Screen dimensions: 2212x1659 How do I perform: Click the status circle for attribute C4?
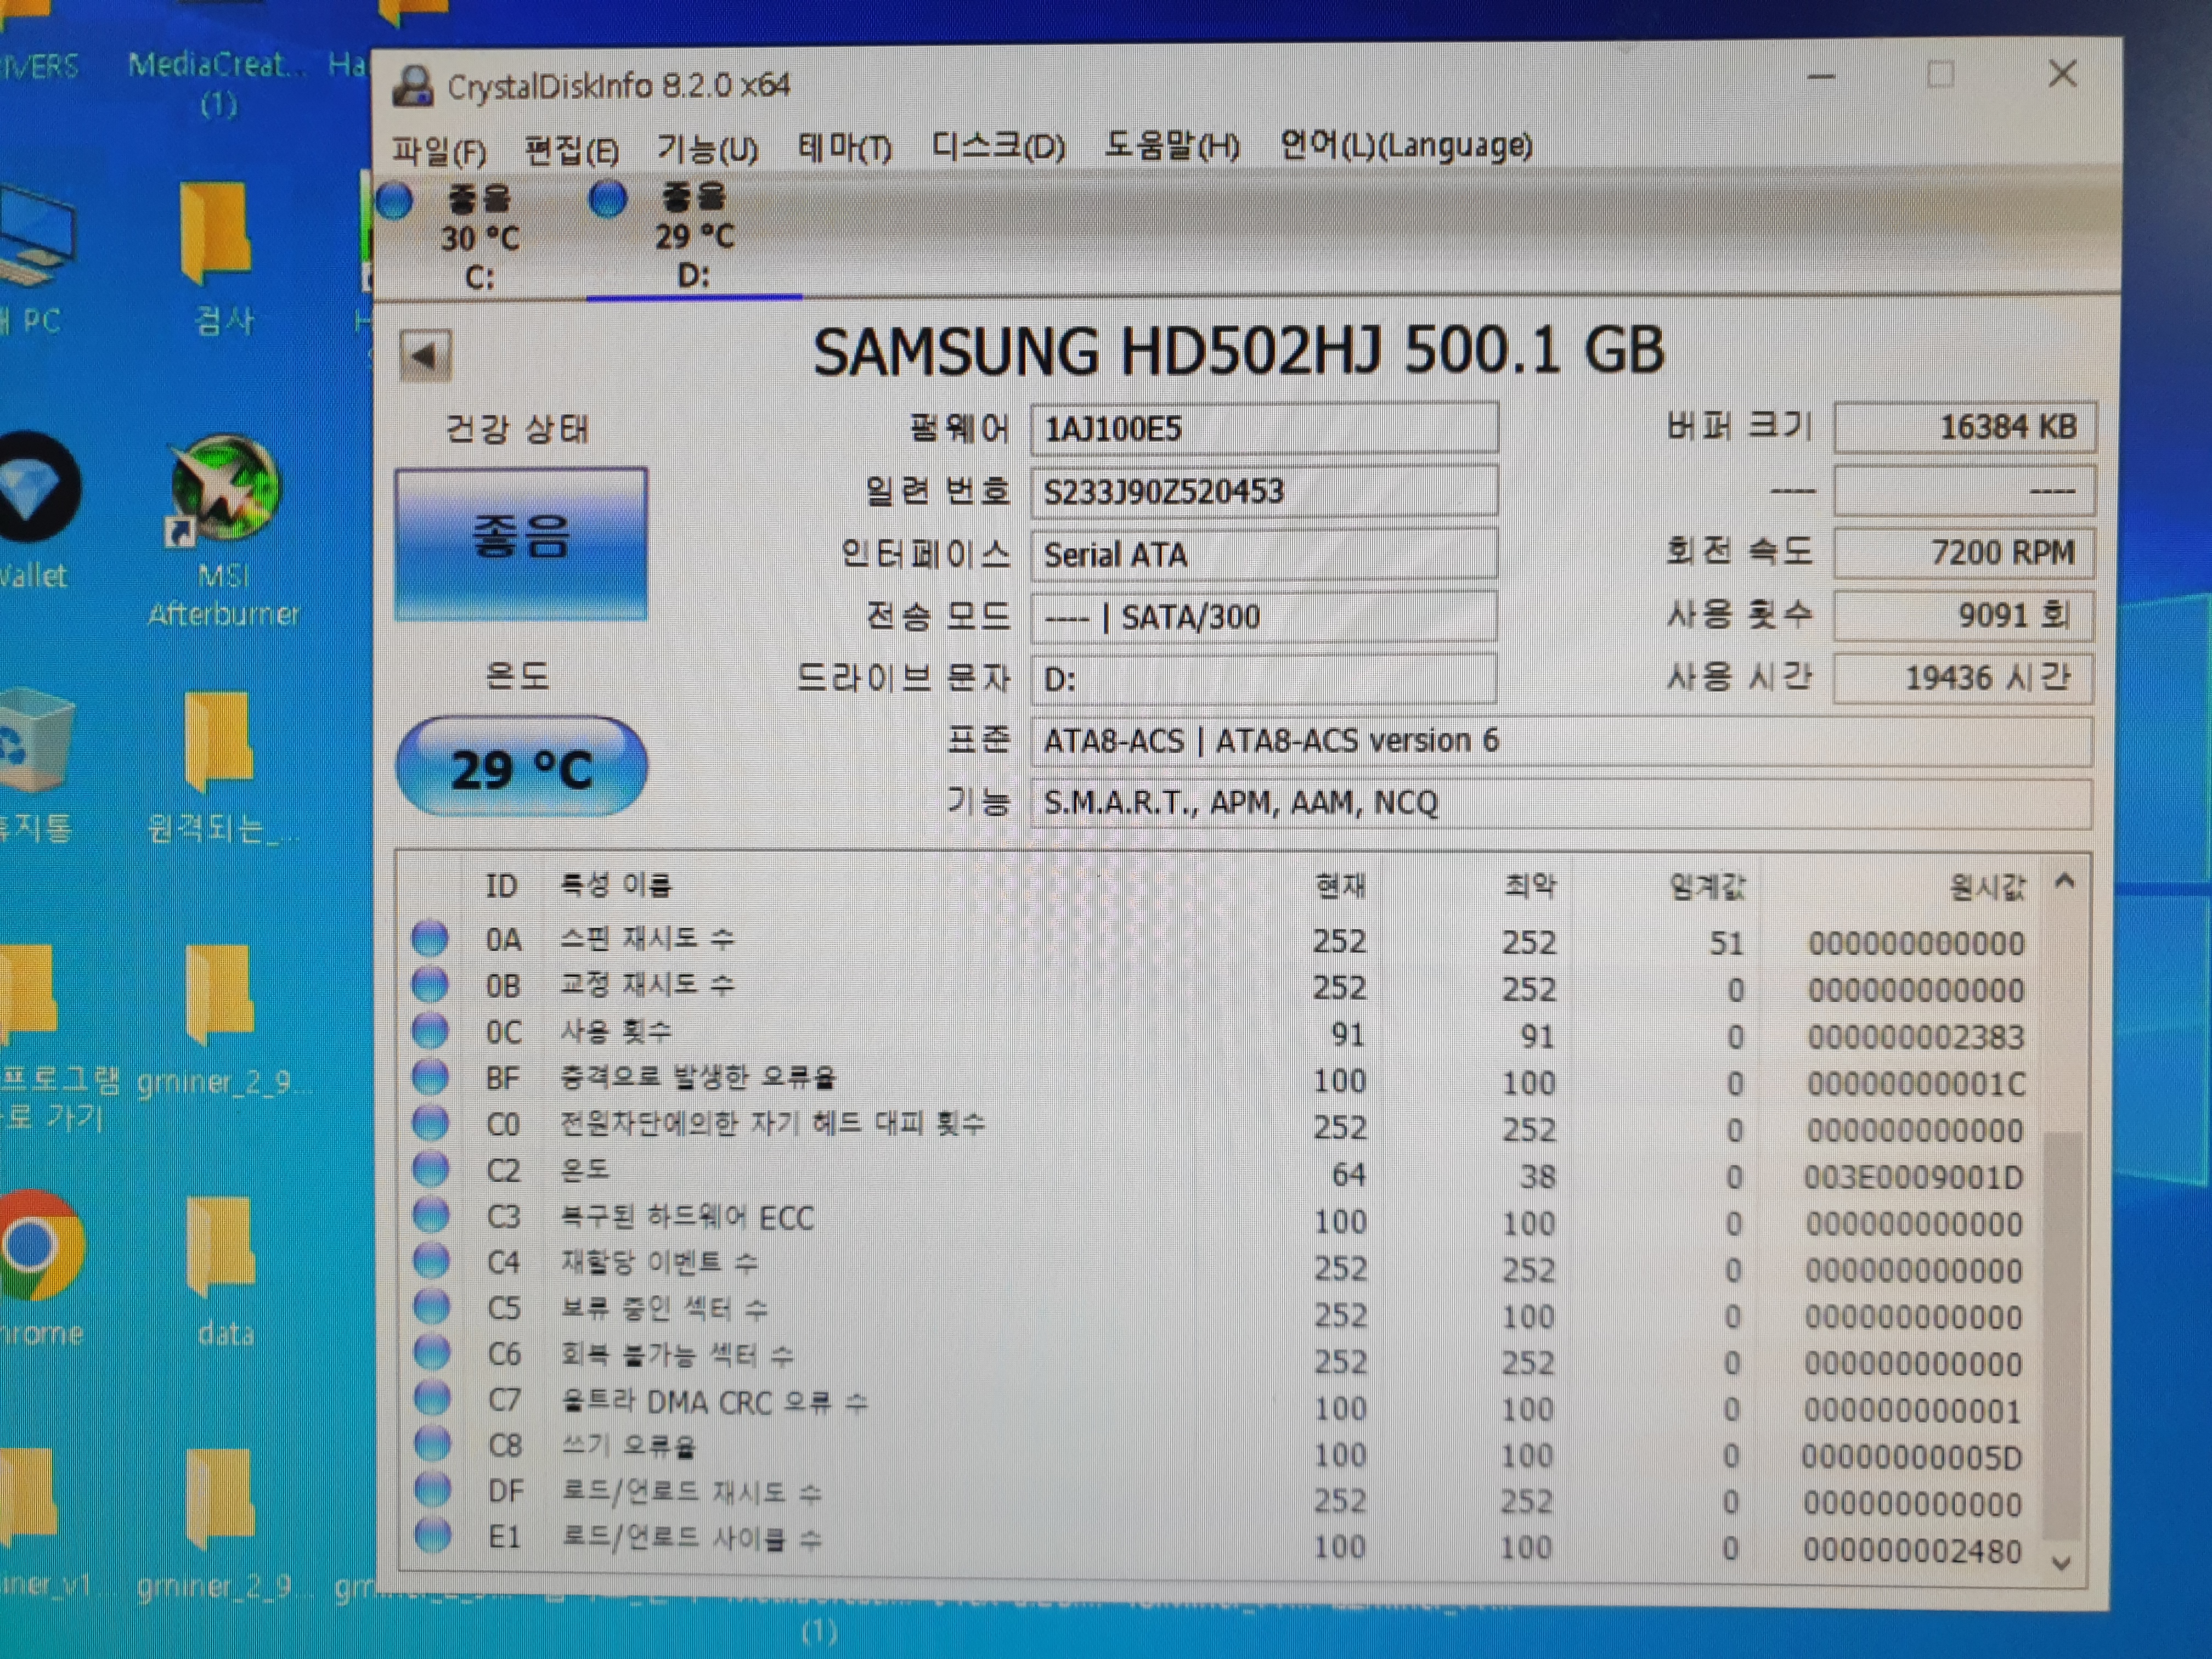click(x=431, y=1261)
